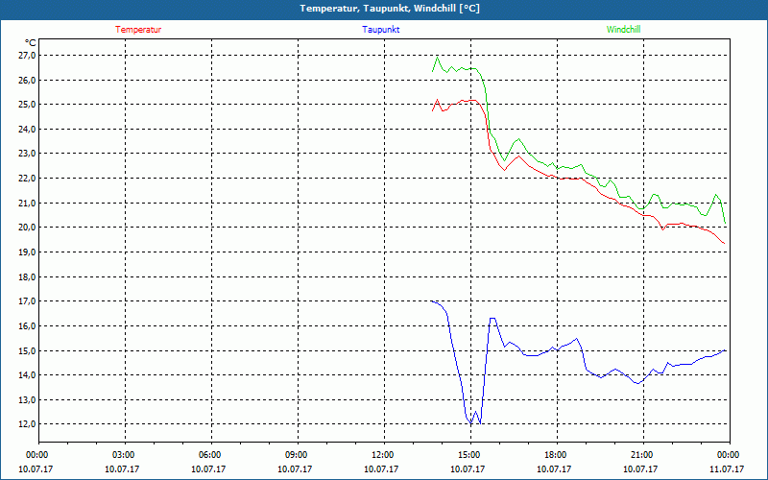Screen dimensions: 768x480
Task: Click the 12,0 y-axis label
Action: 27,424
